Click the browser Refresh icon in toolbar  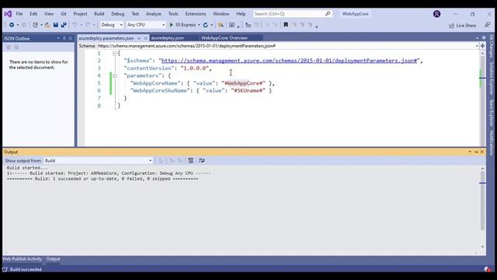(206, 25)
